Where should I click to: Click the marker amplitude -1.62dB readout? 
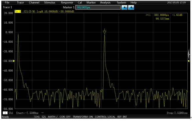tap(177, 15)
